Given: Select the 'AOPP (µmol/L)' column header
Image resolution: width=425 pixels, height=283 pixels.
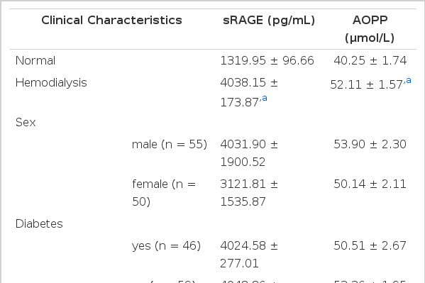Looking at the screenshot, I should [370, 29].
